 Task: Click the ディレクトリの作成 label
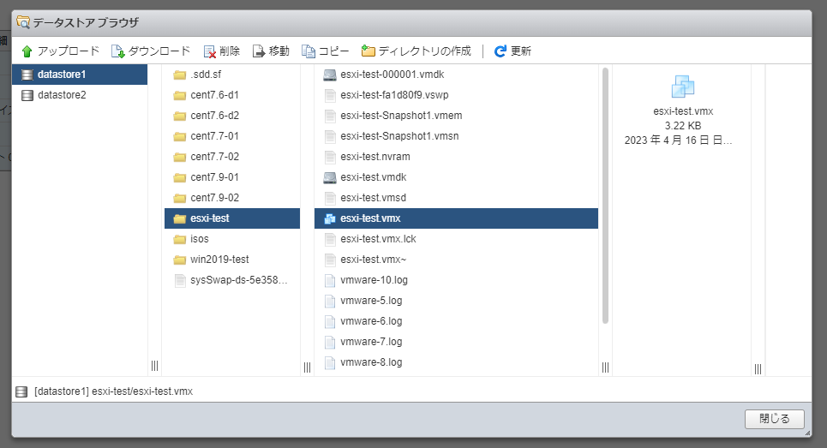[x=424, y=51]
